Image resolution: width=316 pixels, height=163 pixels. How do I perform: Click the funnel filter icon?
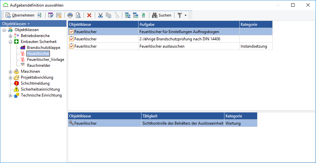180,15
